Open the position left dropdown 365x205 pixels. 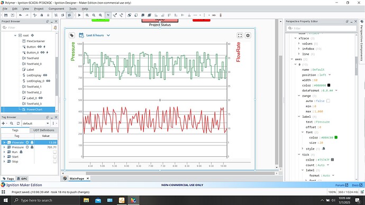[330, 75]
